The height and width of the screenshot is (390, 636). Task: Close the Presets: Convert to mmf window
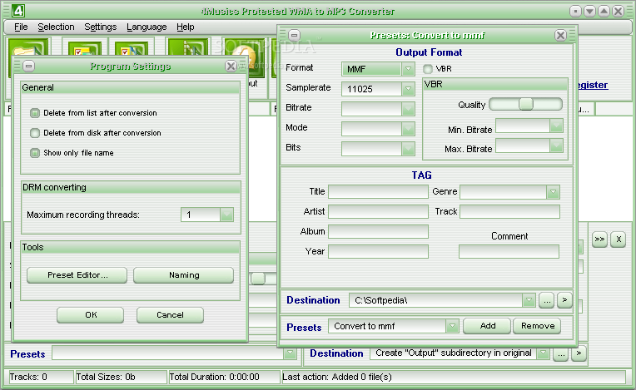[x=560, y=35]
